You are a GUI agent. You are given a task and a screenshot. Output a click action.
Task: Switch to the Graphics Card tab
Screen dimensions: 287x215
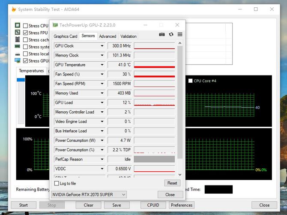66,36
